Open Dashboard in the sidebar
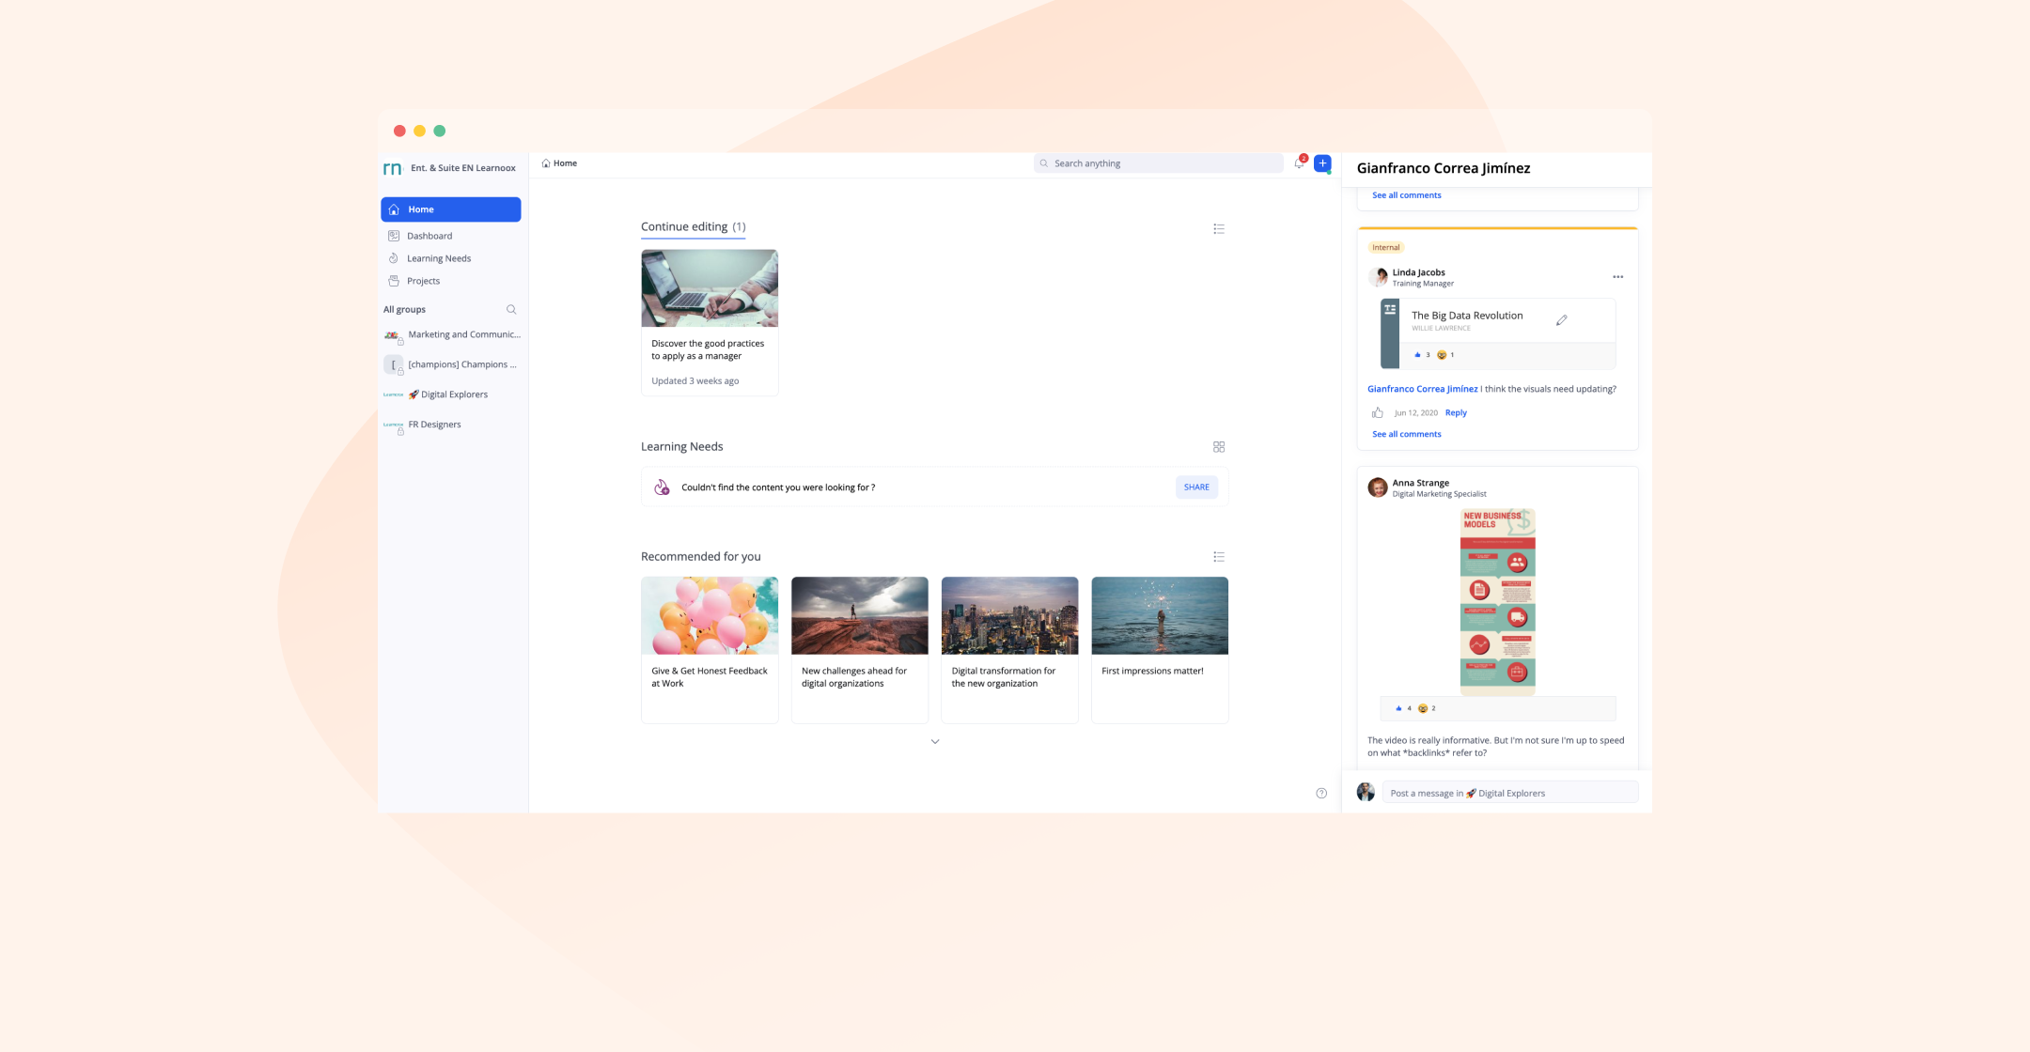 coord(429,236)
